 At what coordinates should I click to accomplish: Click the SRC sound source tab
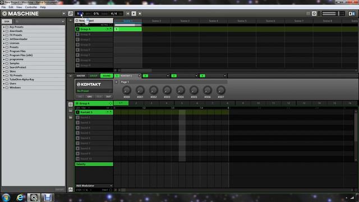80,97
